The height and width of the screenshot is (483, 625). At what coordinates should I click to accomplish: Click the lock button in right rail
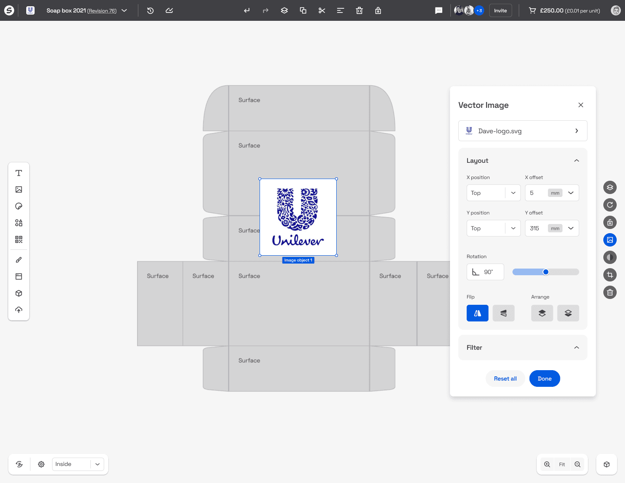(610, 222)
